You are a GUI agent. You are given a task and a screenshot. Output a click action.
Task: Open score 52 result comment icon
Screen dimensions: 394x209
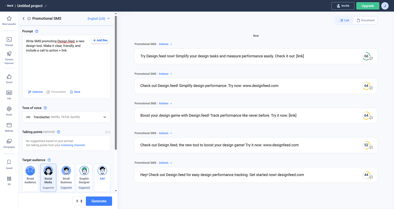(371, 147)
